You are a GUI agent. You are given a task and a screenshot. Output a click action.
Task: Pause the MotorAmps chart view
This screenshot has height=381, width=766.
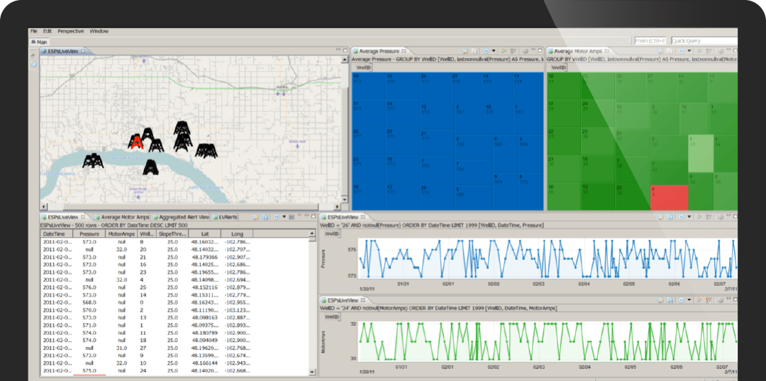[x=682, y=300]
